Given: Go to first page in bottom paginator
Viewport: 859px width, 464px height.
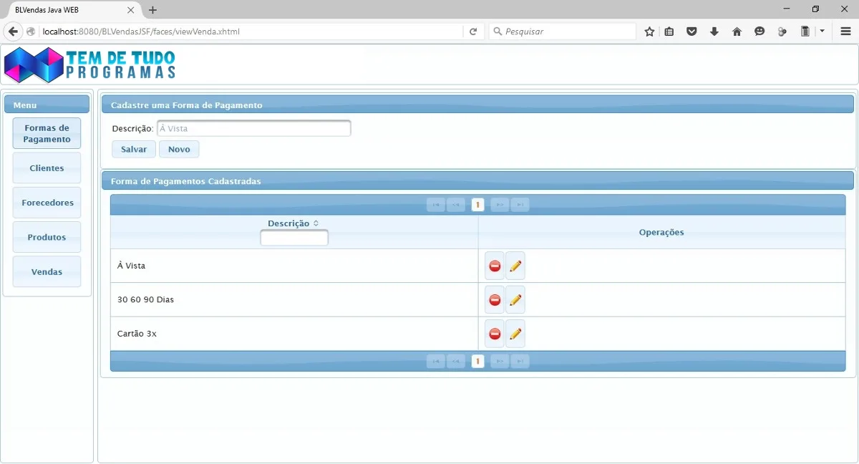Looking at the screenshot, I should click(435, 362).
